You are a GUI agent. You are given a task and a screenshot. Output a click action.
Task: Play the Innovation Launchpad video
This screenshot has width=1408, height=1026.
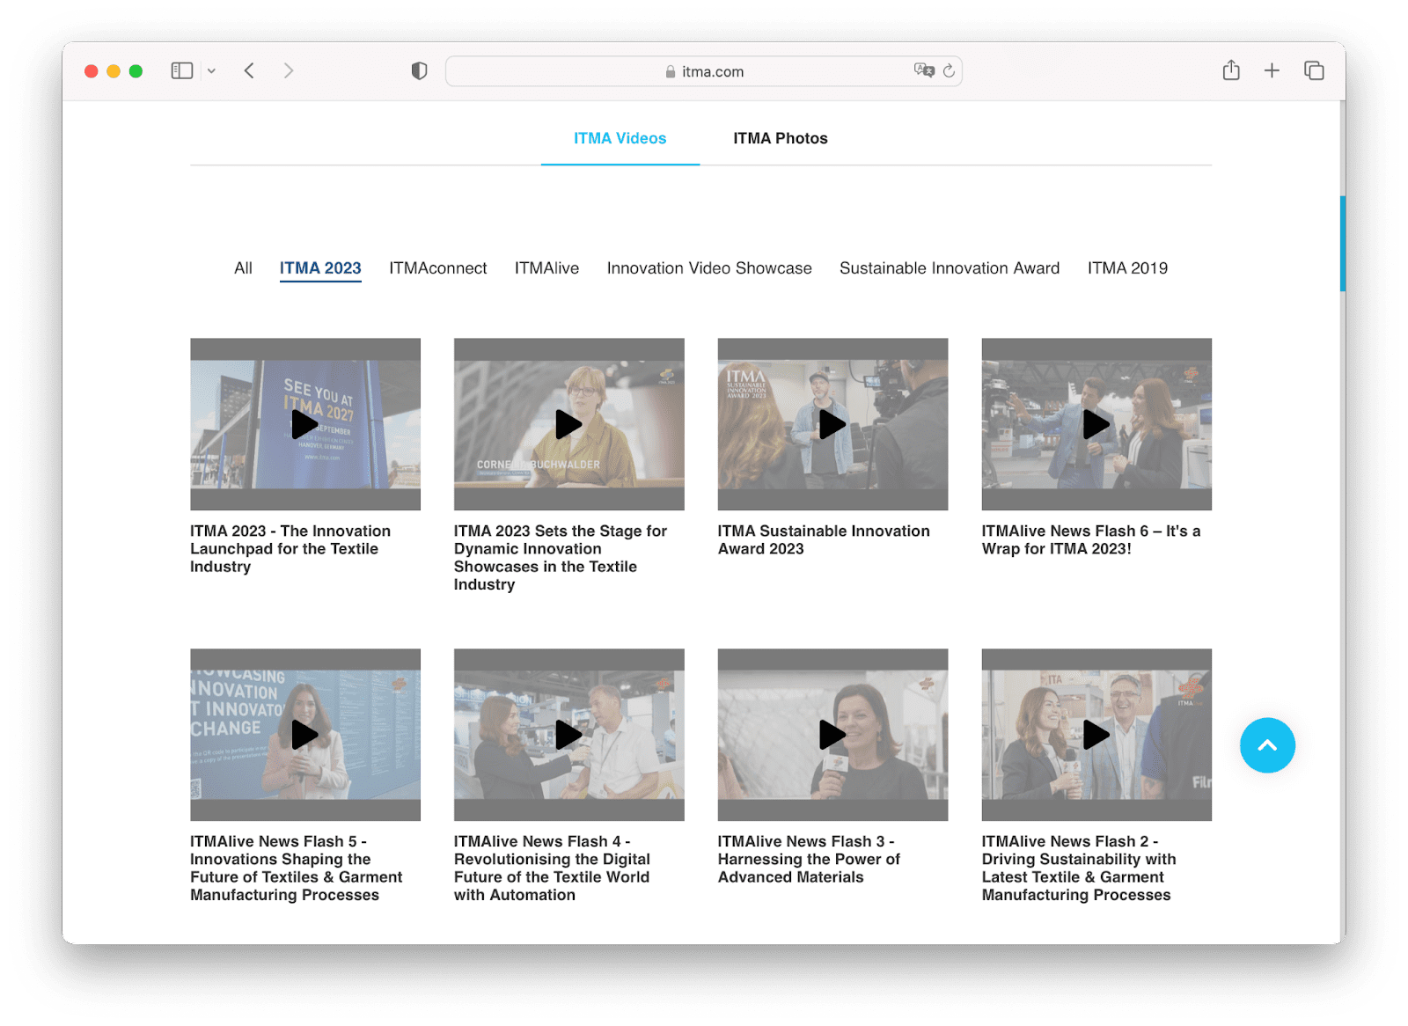point(304,424)
